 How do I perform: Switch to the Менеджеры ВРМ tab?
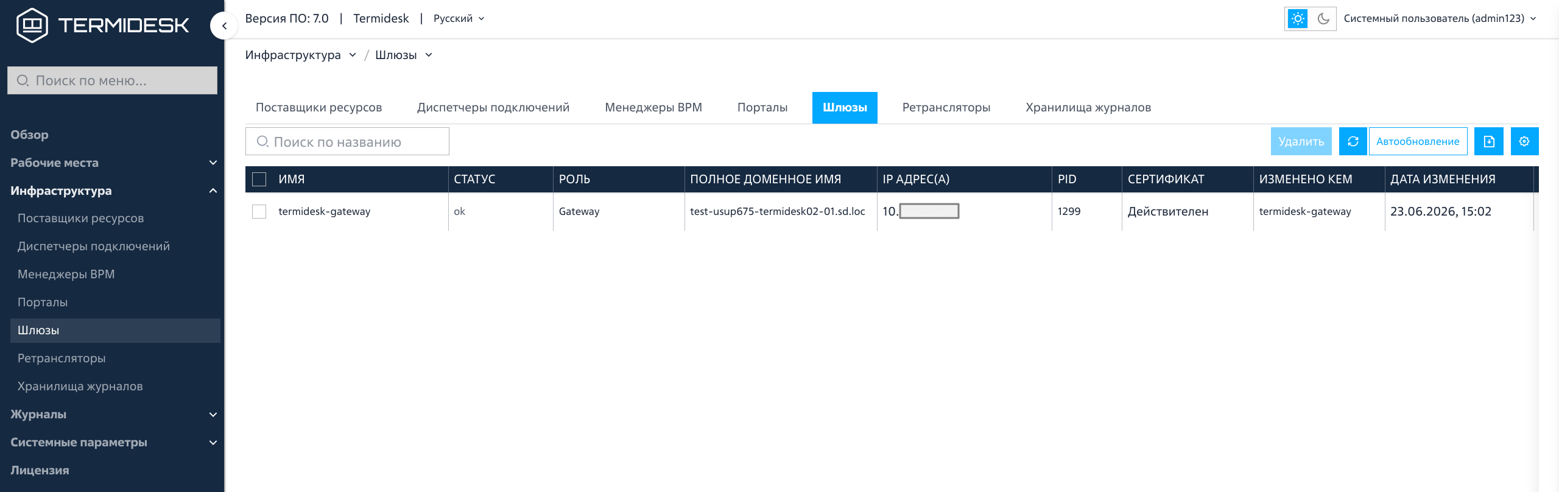(x=653, y=108)
